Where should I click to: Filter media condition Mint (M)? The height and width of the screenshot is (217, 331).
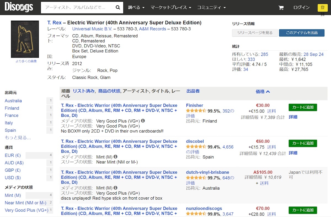13,195
